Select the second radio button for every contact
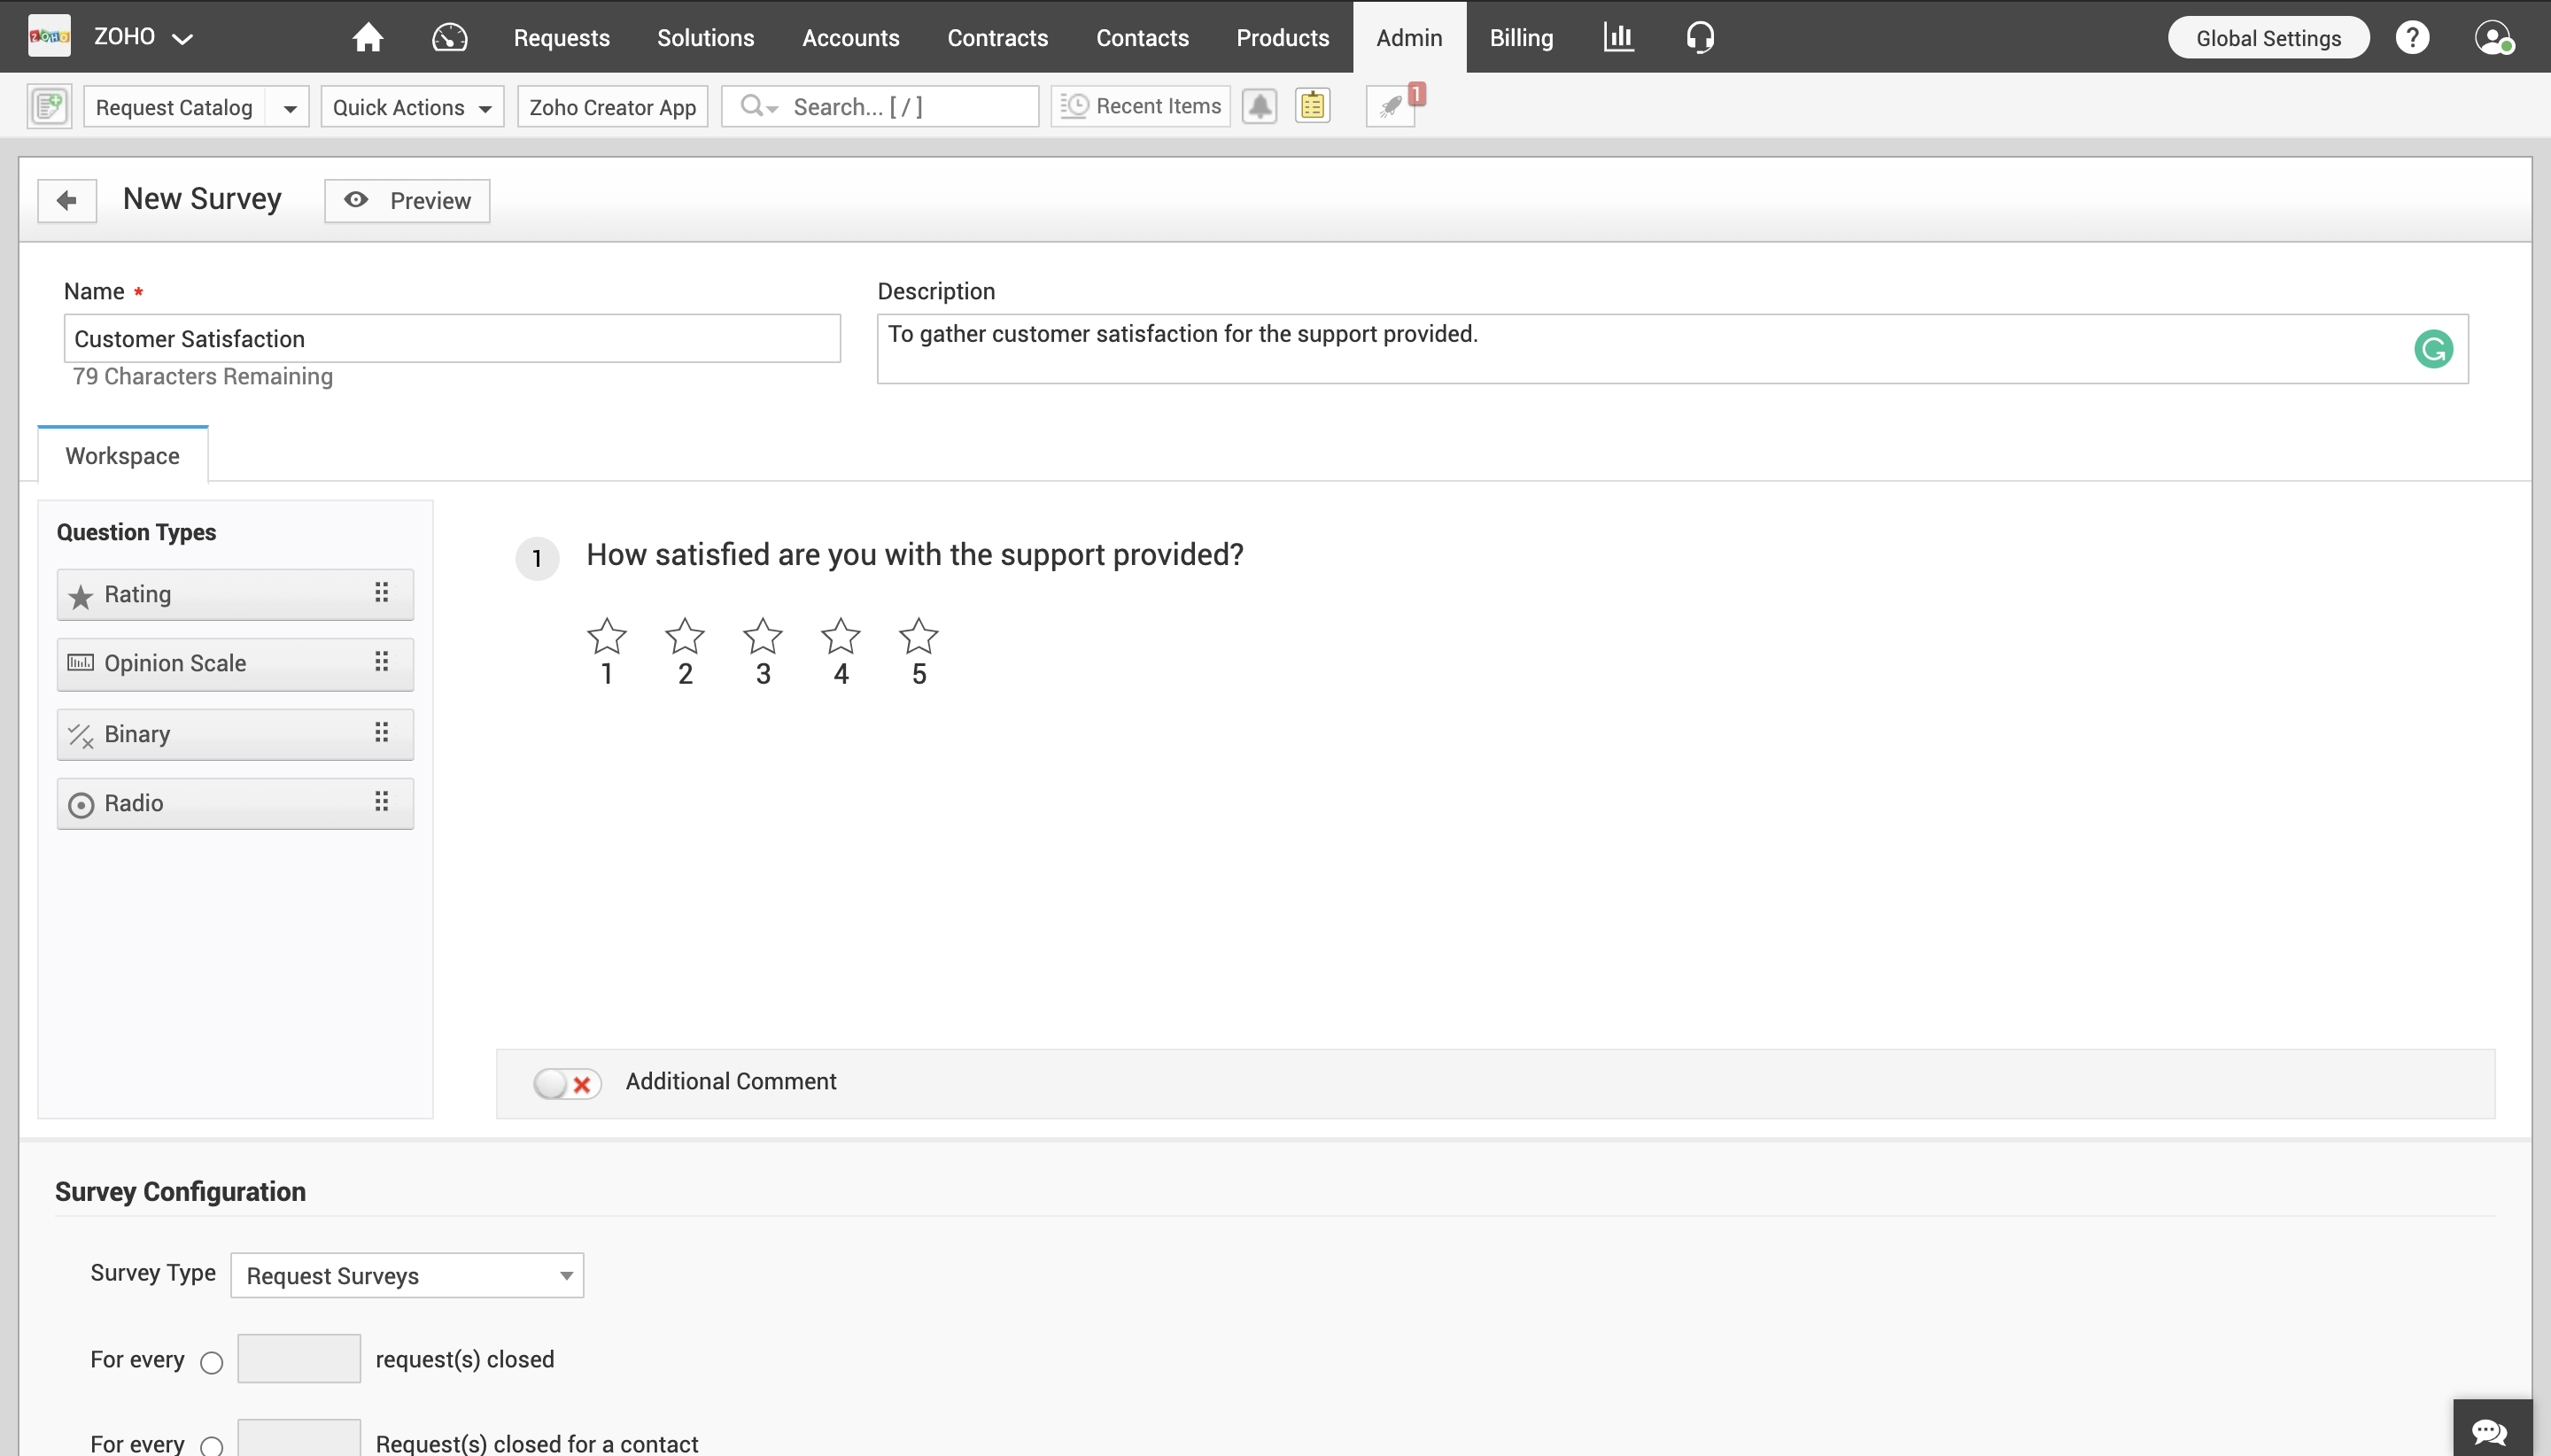Image resolution: width=2551 pixels, height=1456 pixels. [x=210, y=1444]
